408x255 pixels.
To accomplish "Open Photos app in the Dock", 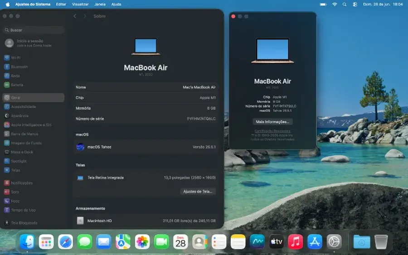I will pos(142,242).
